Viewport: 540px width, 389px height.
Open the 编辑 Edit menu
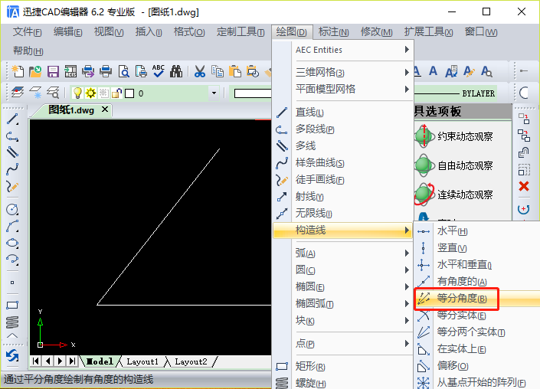[x=67, y=32]
